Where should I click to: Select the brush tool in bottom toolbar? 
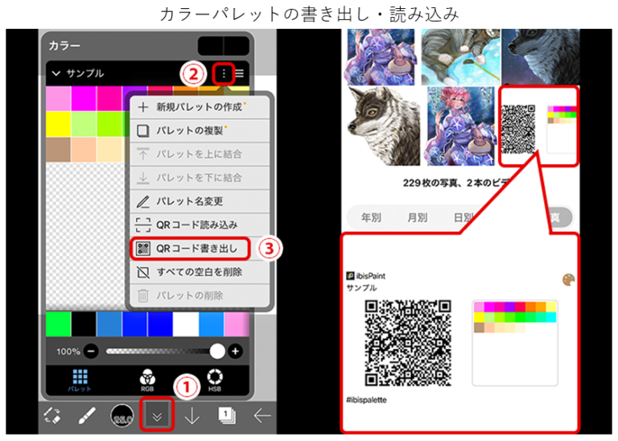(87, 415)
